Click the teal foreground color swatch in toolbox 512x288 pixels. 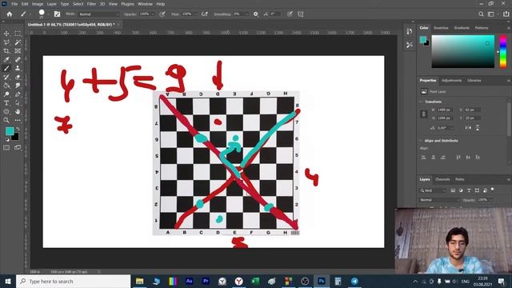click(10, 131)
